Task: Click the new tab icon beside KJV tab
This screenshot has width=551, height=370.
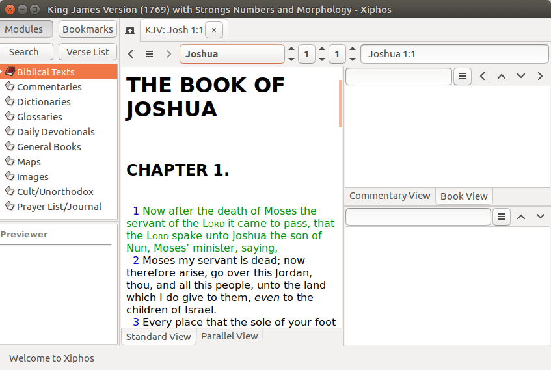Action: point(130,31)
